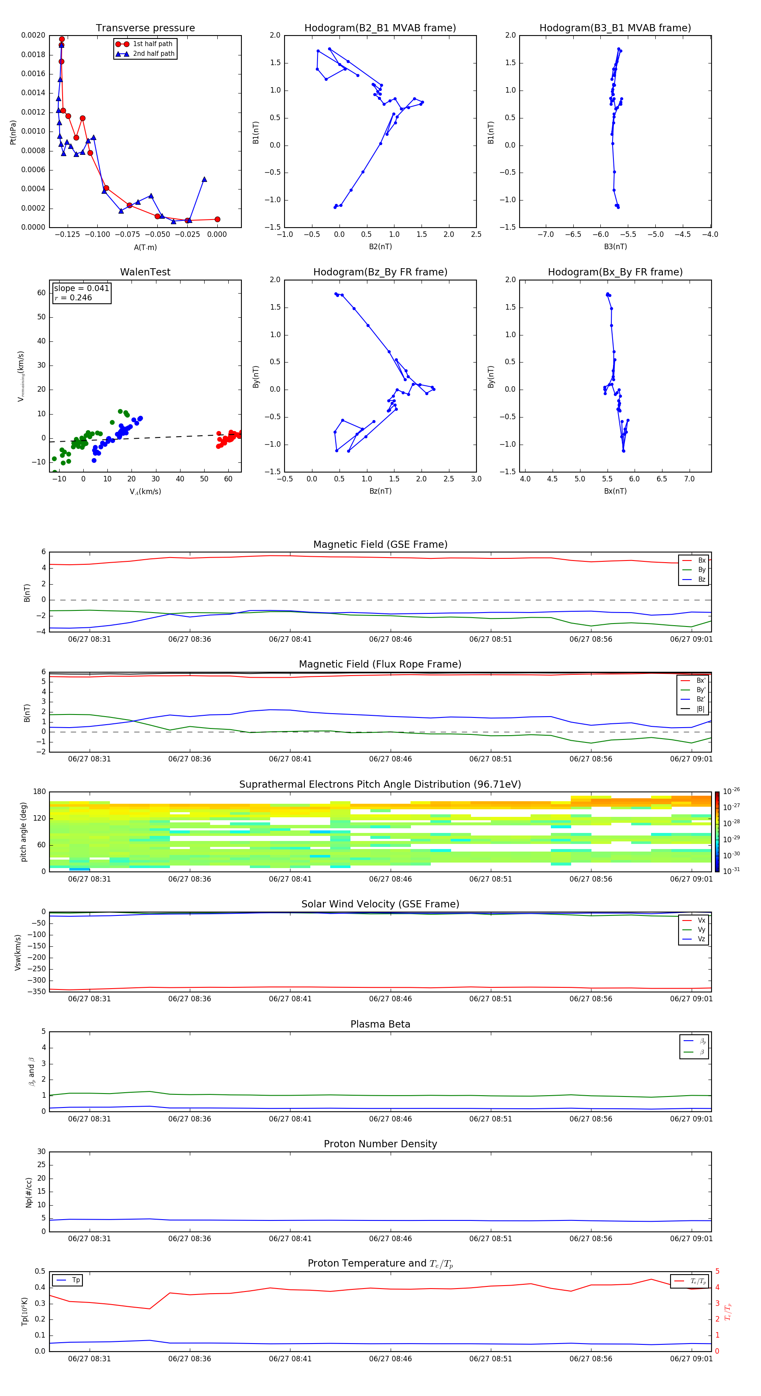Select the |B| legend entry
The width and height of the screenshot is (761, 1396).
[x=693, y=709]
